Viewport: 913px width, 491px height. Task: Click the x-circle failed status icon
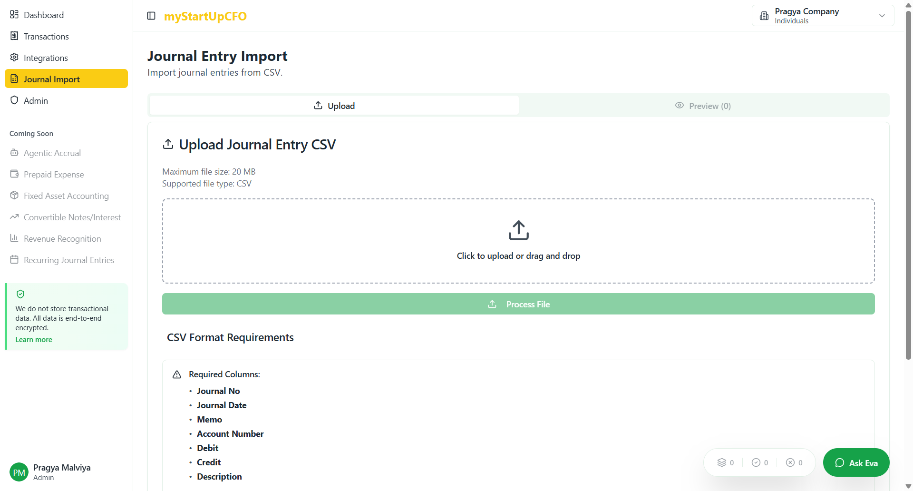(790, 462)
